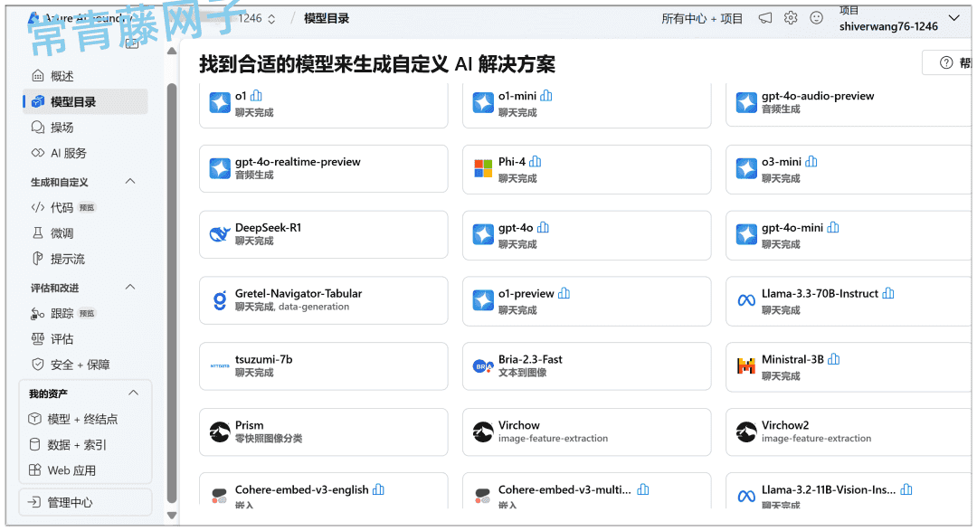Click the 跟踪 tracing icon
The height and width of the screenshot is (531, 977).
(37, 314)
